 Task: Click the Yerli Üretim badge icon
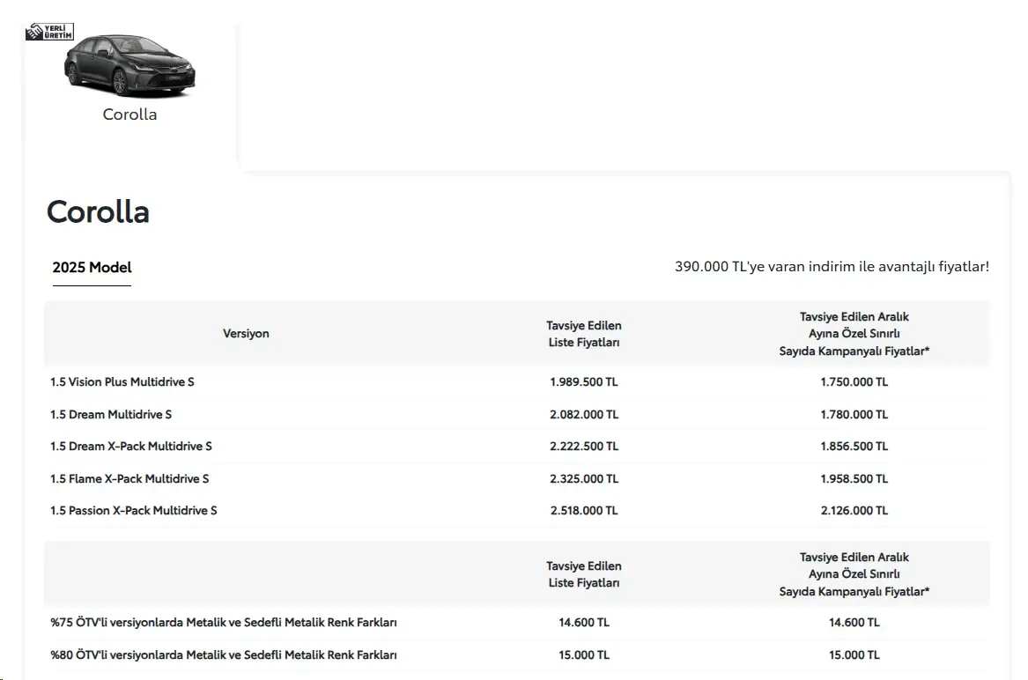point(50,32)
